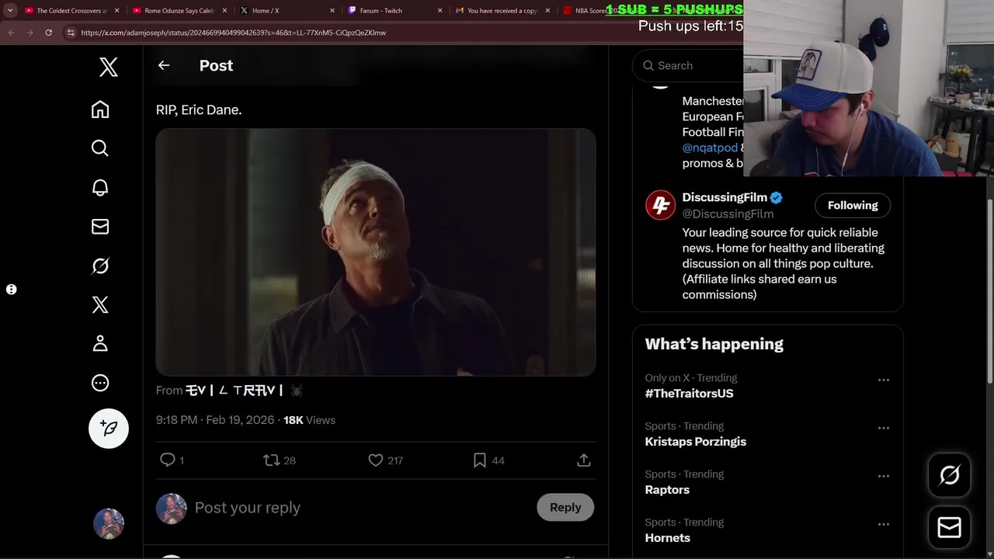Toggle Following for DiscussingFilm
Screen dimensions: 994x559
[853, 206]
